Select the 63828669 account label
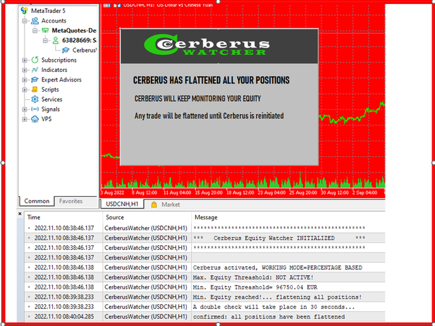435x326 pixels. pyautogui.click(x=80, y=41)
